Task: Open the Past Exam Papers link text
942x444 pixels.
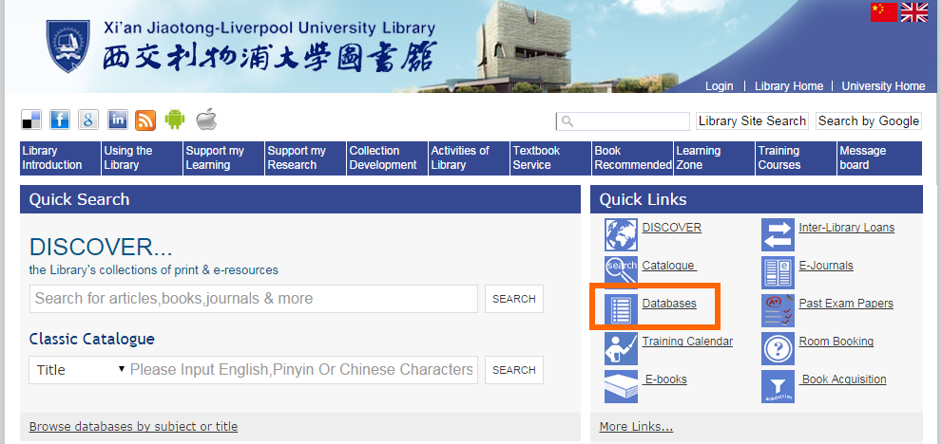Action: coord(846,303)
